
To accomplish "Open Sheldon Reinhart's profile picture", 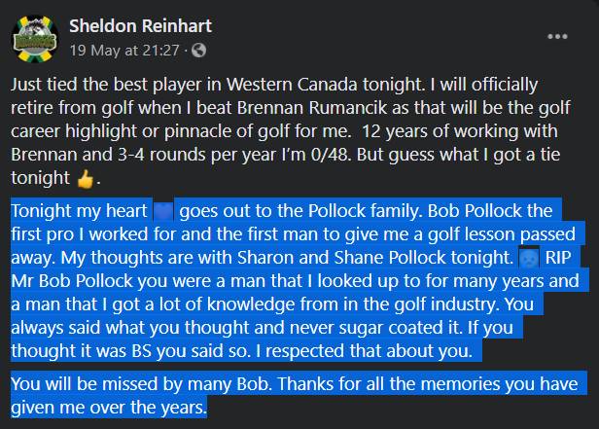I will (x=35, y=39).
